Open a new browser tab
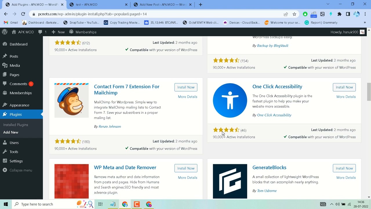The height and width of the screenshot is (209, 371). pyautogui.click(x=200, y=4)
